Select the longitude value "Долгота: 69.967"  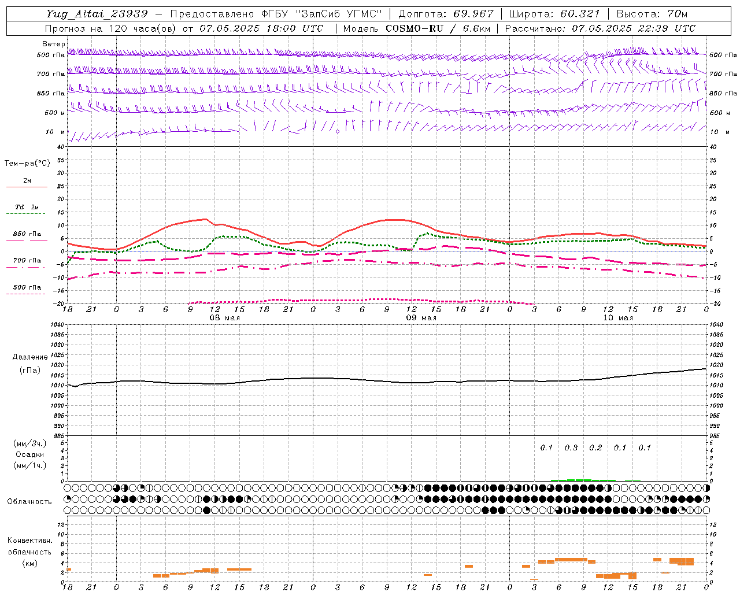[446, 14]
